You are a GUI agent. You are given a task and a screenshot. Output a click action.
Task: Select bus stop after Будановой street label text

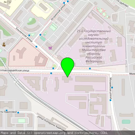[x=18, y=113]
